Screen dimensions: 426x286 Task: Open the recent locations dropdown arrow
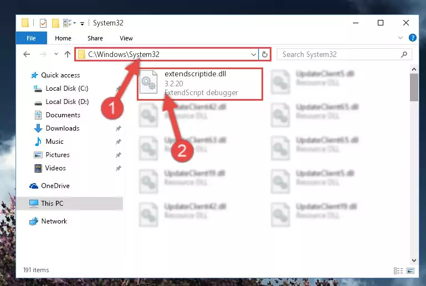tap(56, 54)
